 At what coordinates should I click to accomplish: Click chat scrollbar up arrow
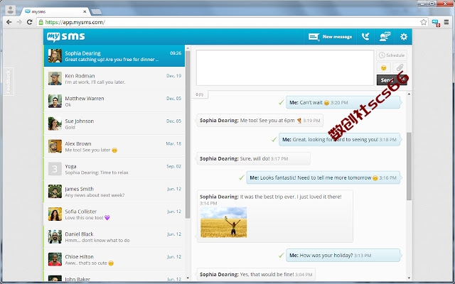409,94
